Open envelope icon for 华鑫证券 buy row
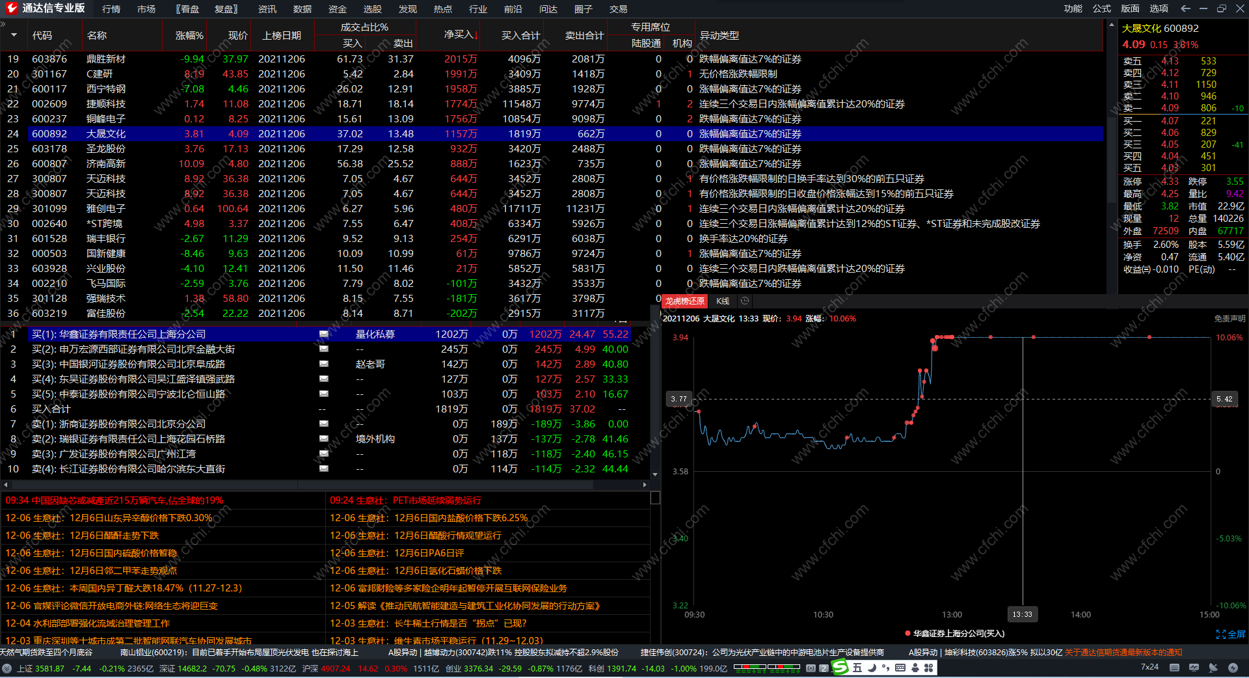This screenshot has height=678, width=1249. 323,334
